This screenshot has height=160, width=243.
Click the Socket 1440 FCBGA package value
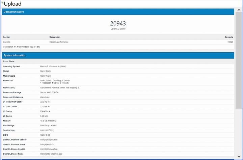click(x=50, y=92)
